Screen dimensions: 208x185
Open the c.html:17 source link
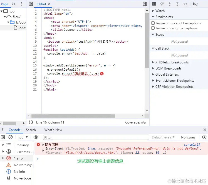(192, 145)
